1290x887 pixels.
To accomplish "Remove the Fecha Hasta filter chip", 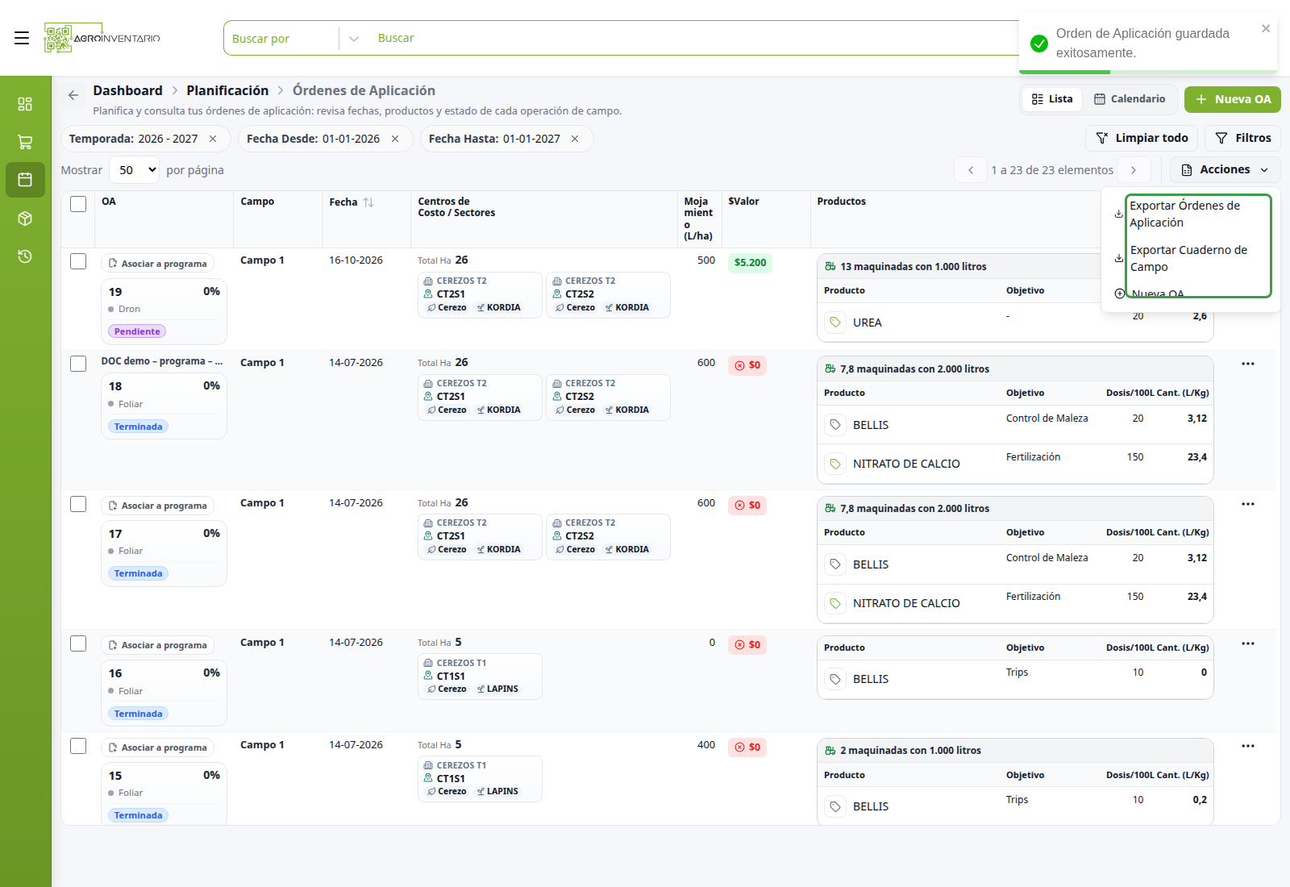I will [x=575, y=139].
